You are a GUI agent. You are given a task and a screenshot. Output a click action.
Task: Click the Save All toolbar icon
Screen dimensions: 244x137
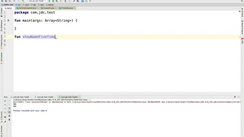click(x=6, y=1)
